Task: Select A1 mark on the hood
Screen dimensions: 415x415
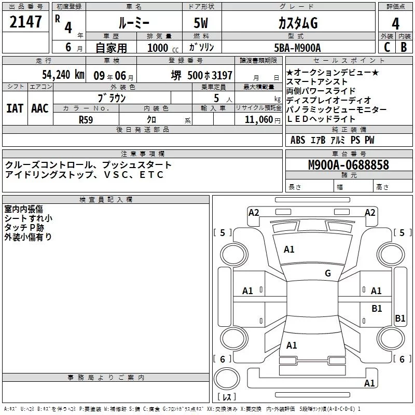Action: click(289, 250)
